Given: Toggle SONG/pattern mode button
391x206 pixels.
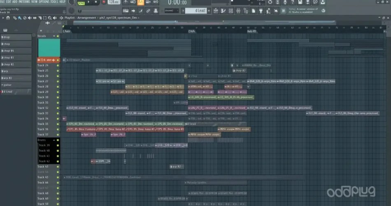Looking at the screenshot, I should click(x=81, y=3).
